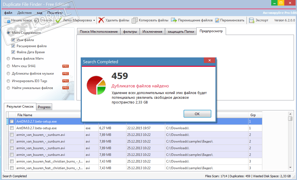Screen dimensions: 297x180
Task: Click the Экспорт icon
Action: (x=252, y=20)
